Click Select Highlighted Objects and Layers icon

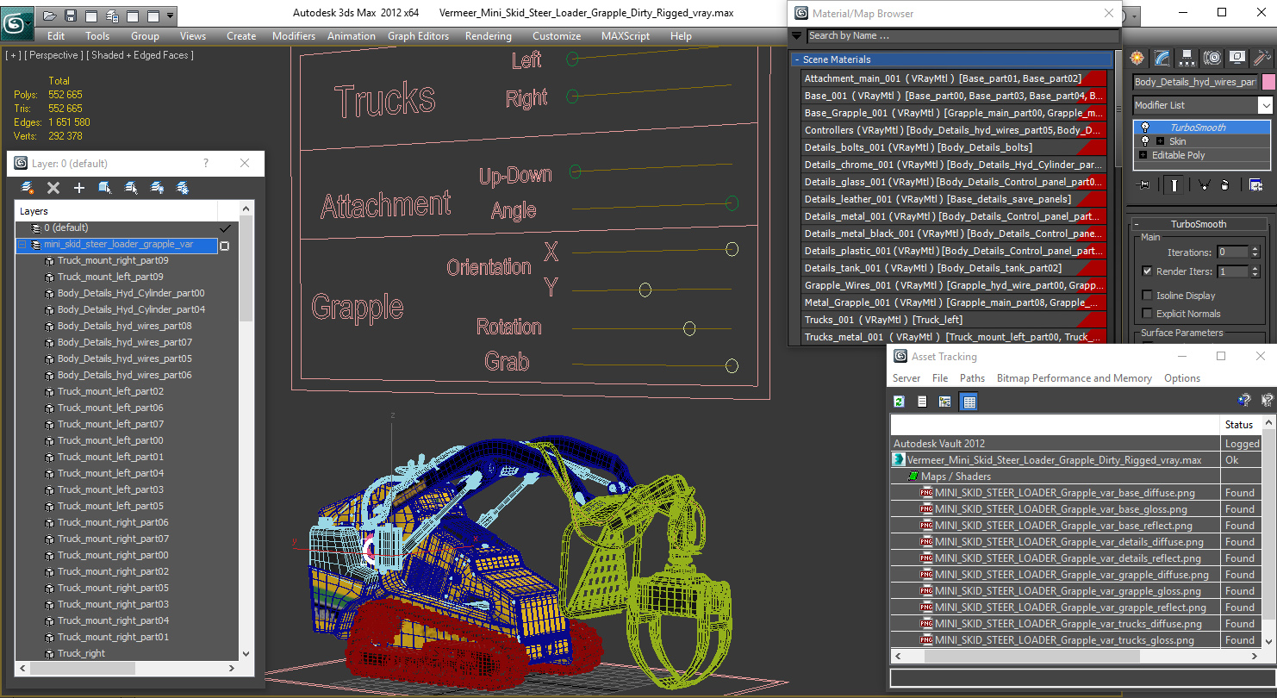105,188
